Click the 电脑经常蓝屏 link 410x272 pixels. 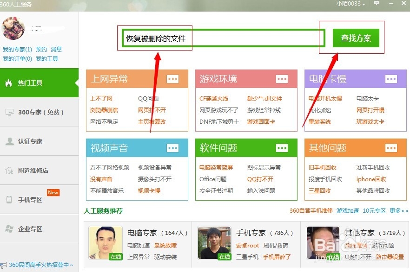(x=216, y=168)
